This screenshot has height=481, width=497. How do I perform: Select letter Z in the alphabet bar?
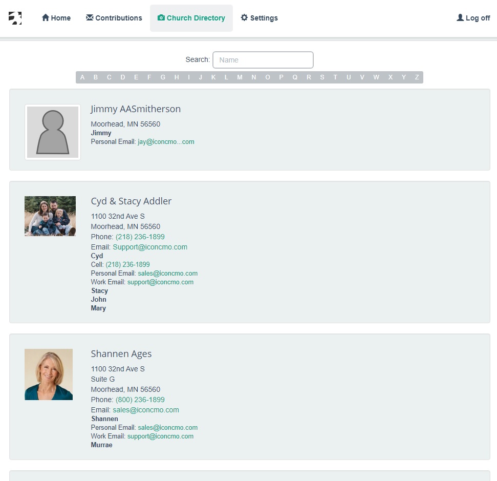pos(417,77)
